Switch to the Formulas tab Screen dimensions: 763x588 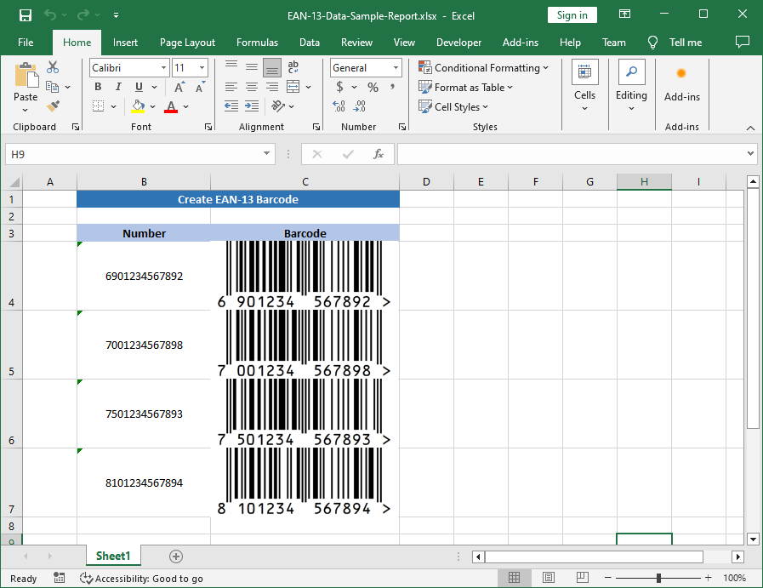pos(257,43)
